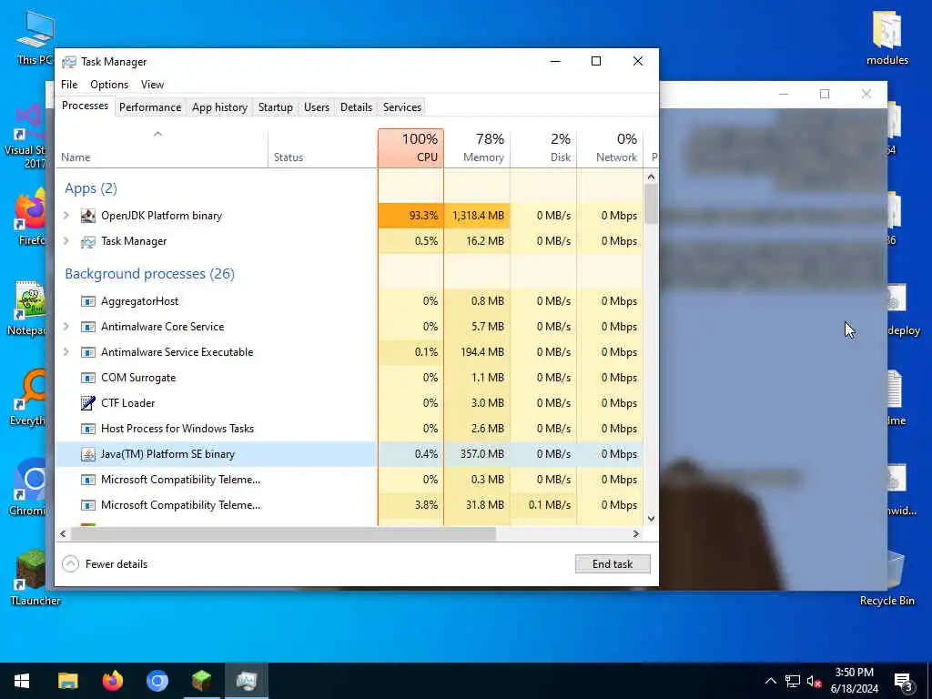Sort processes by Network column

611,148
